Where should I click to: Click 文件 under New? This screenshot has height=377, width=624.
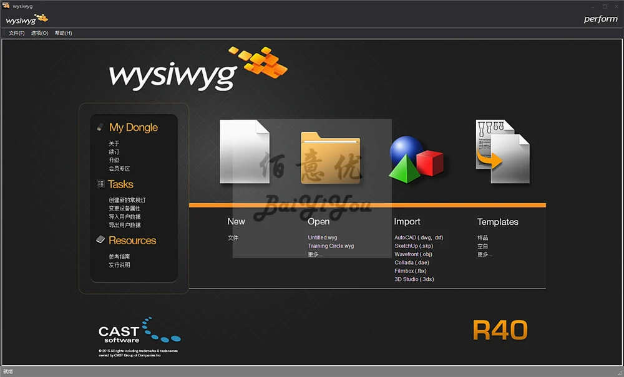pos(233,237)
